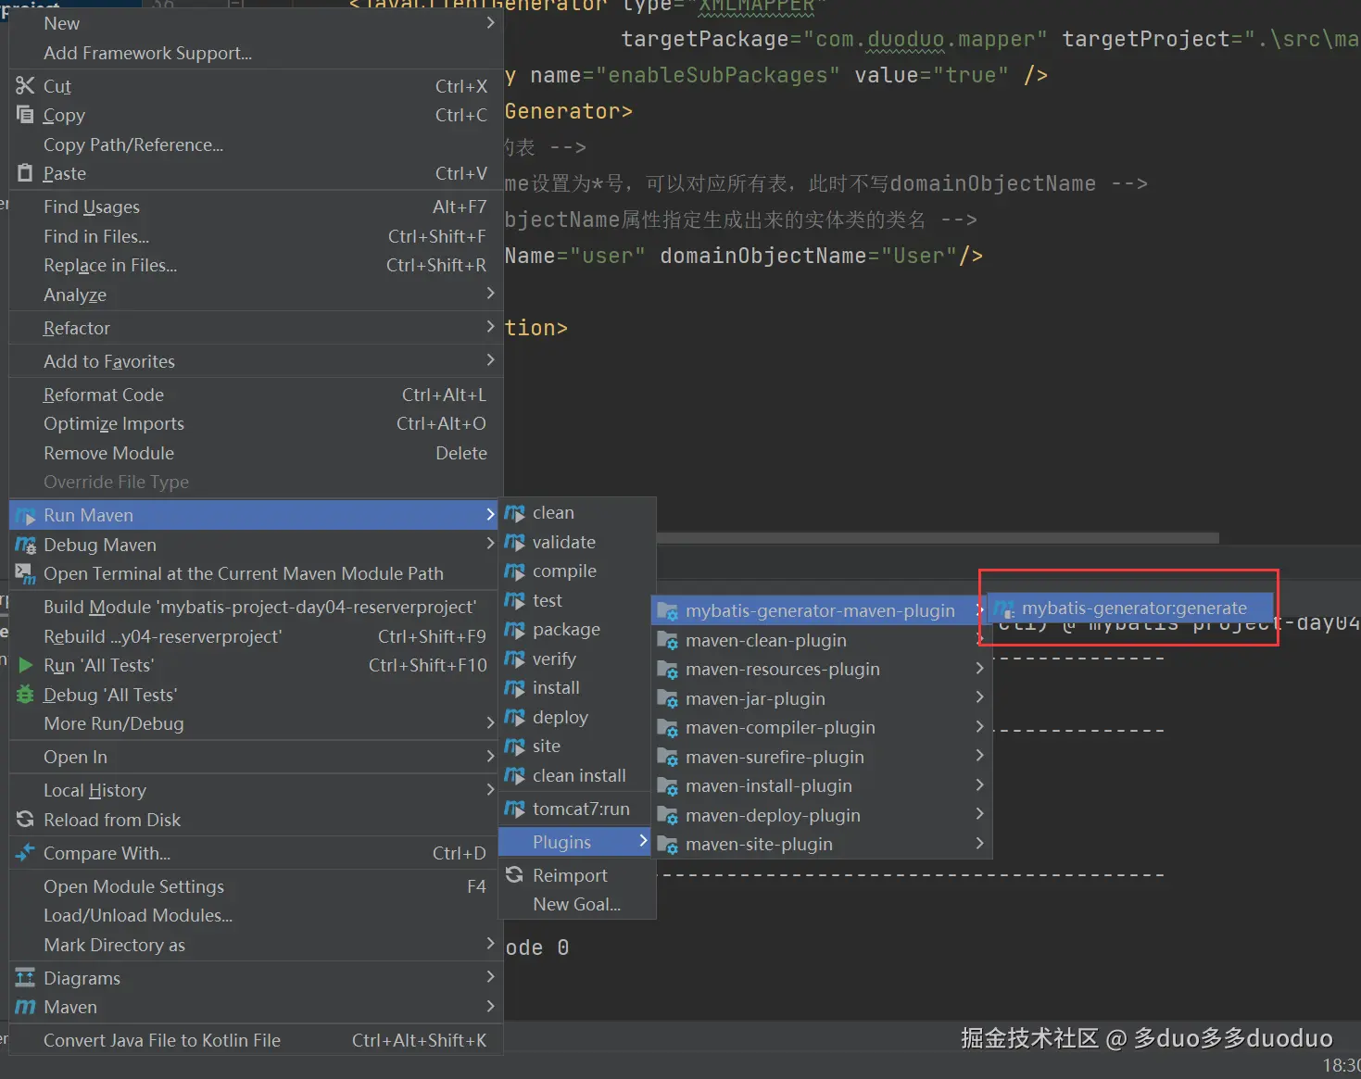Click the Compare With icon

click(x=25, y=853)
